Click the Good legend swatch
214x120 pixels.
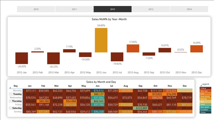click(x=205, y=104)
